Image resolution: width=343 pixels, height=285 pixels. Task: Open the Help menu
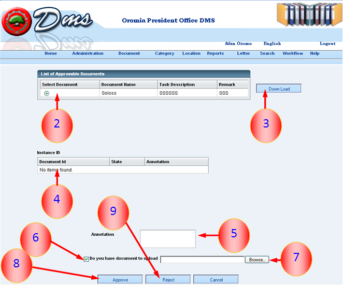pos(315,53)
